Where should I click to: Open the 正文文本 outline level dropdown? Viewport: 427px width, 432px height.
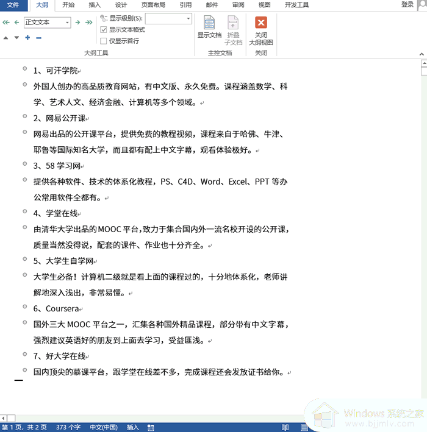pos(67,23)
